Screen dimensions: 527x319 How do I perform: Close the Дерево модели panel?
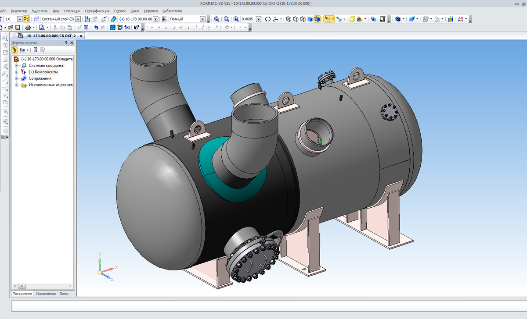(x=72, y=43)
